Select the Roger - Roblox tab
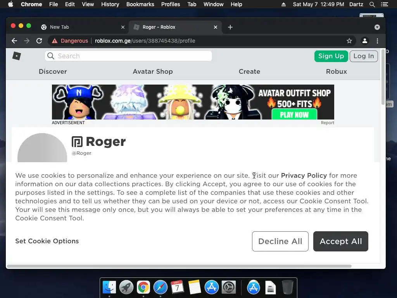Screen dimensions: 397x298 176,27
